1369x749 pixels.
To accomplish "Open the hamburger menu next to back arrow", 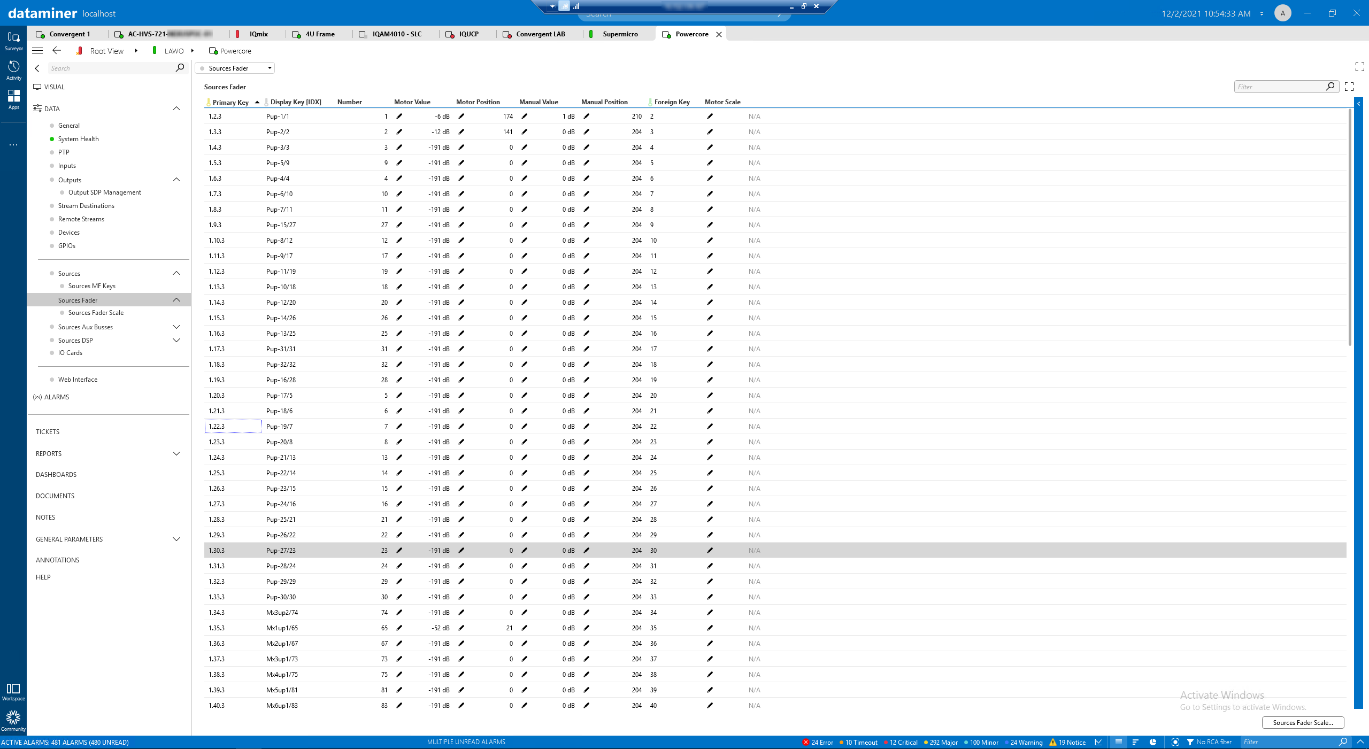I will point(37,51).
